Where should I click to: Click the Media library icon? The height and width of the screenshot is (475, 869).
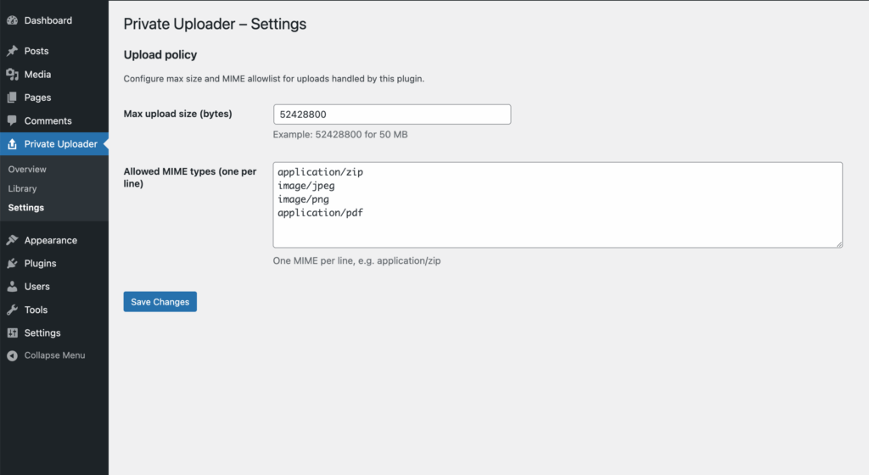click(12, 75)
